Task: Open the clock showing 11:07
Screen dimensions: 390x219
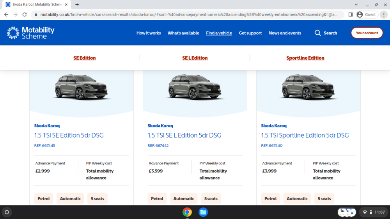Action: [x=379, y=212]
